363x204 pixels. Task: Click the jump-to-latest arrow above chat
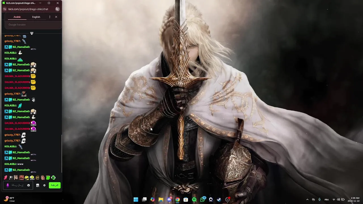(32, 33)
